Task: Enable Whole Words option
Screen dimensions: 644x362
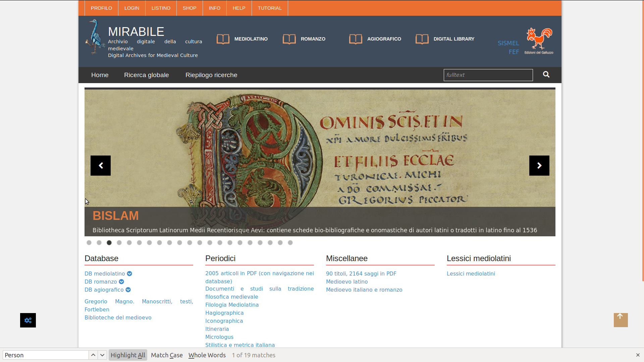Action: tap(207, 355)
